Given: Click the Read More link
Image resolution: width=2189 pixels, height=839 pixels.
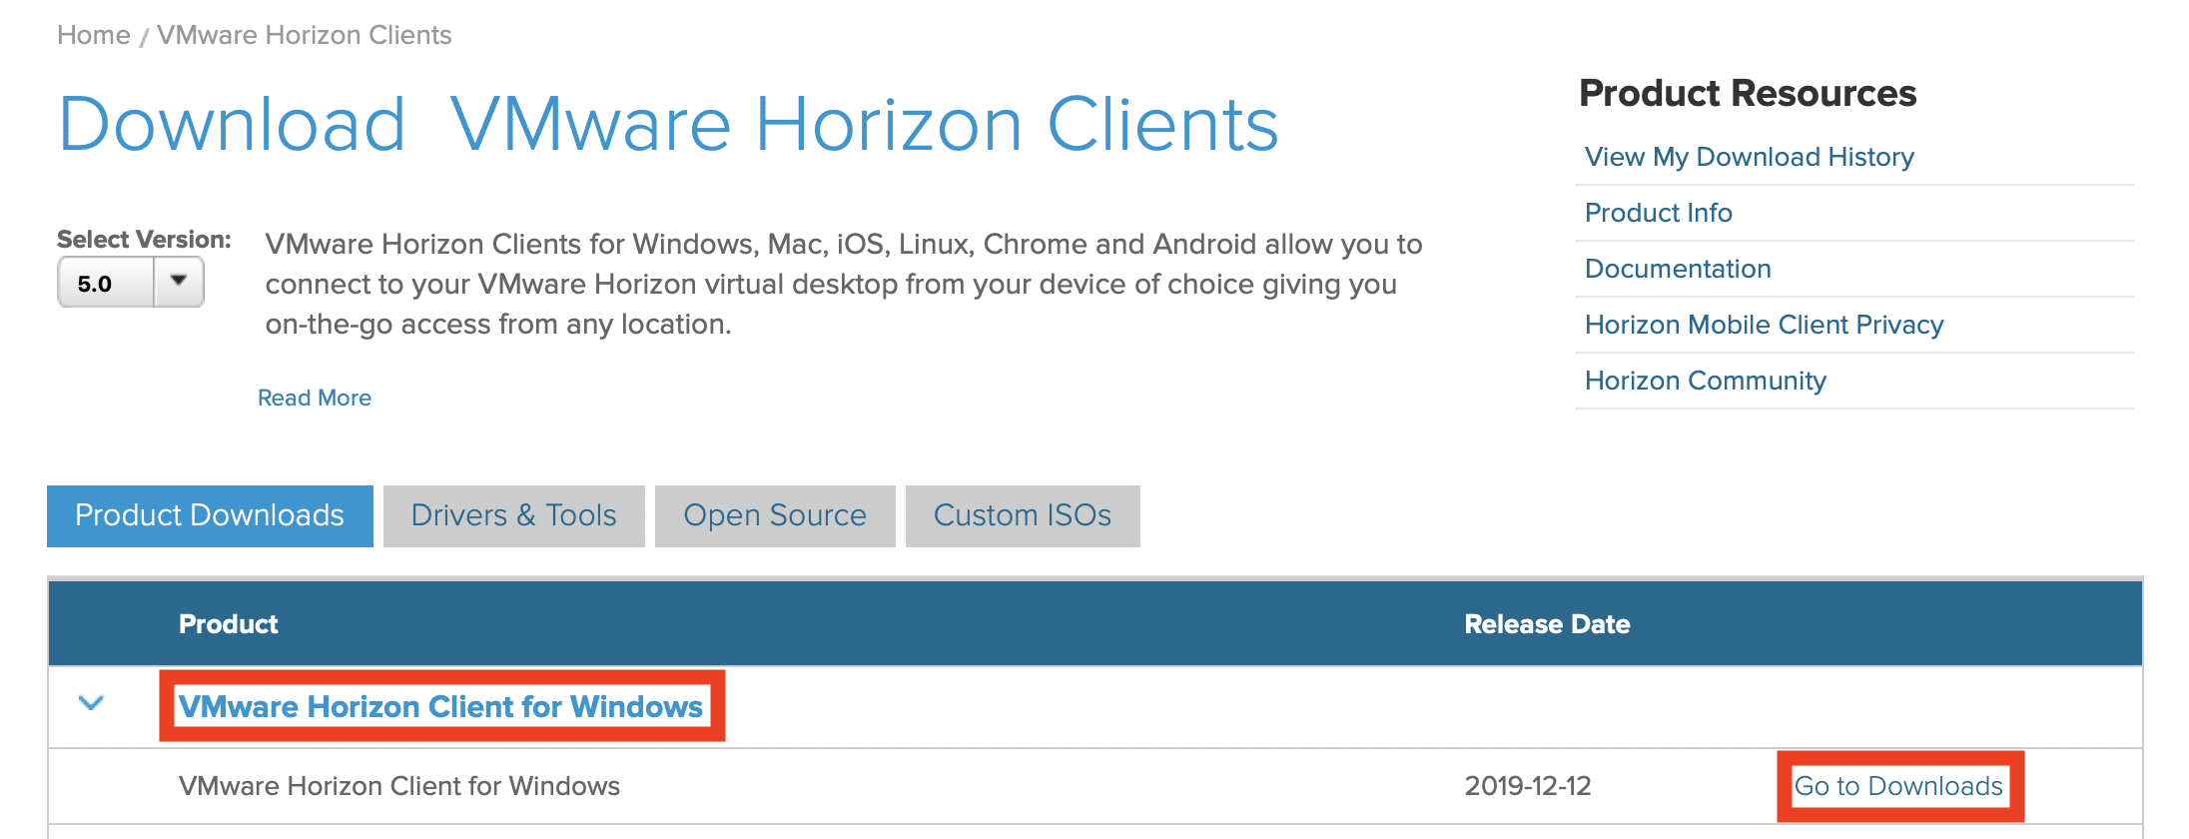Looking at the screenshot, I should (315, 398).
